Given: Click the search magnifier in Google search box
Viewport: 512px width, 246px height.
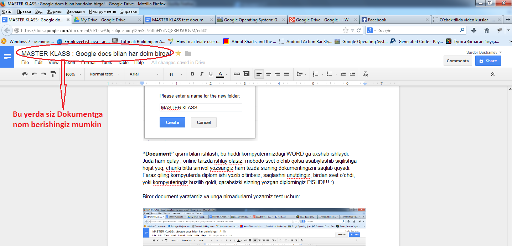Looking at the screenshot, I should click(x=462, y=30).
